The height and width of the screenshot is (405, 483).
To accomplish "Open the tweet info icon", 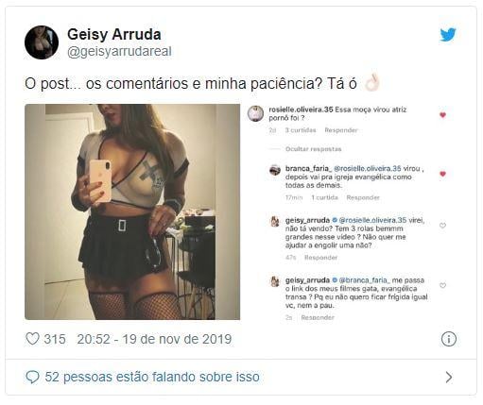I will 448,339.
